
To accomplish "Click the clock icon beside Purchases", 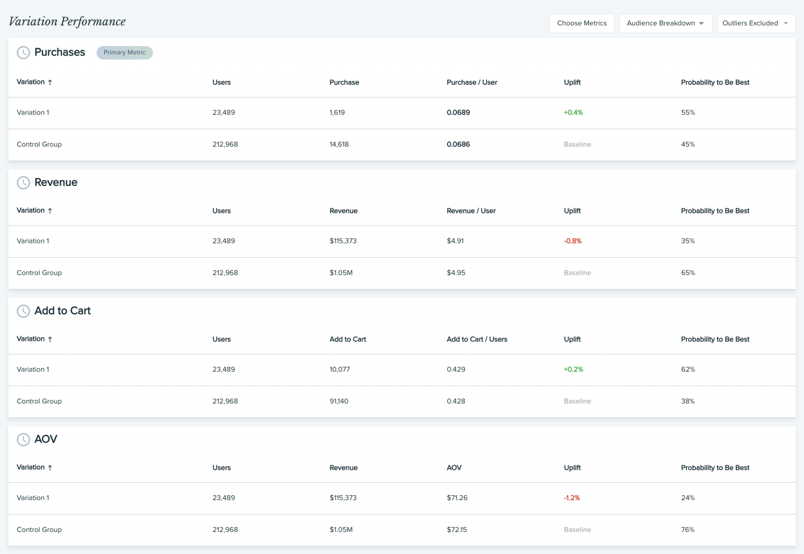I will (x=24, y=52).
